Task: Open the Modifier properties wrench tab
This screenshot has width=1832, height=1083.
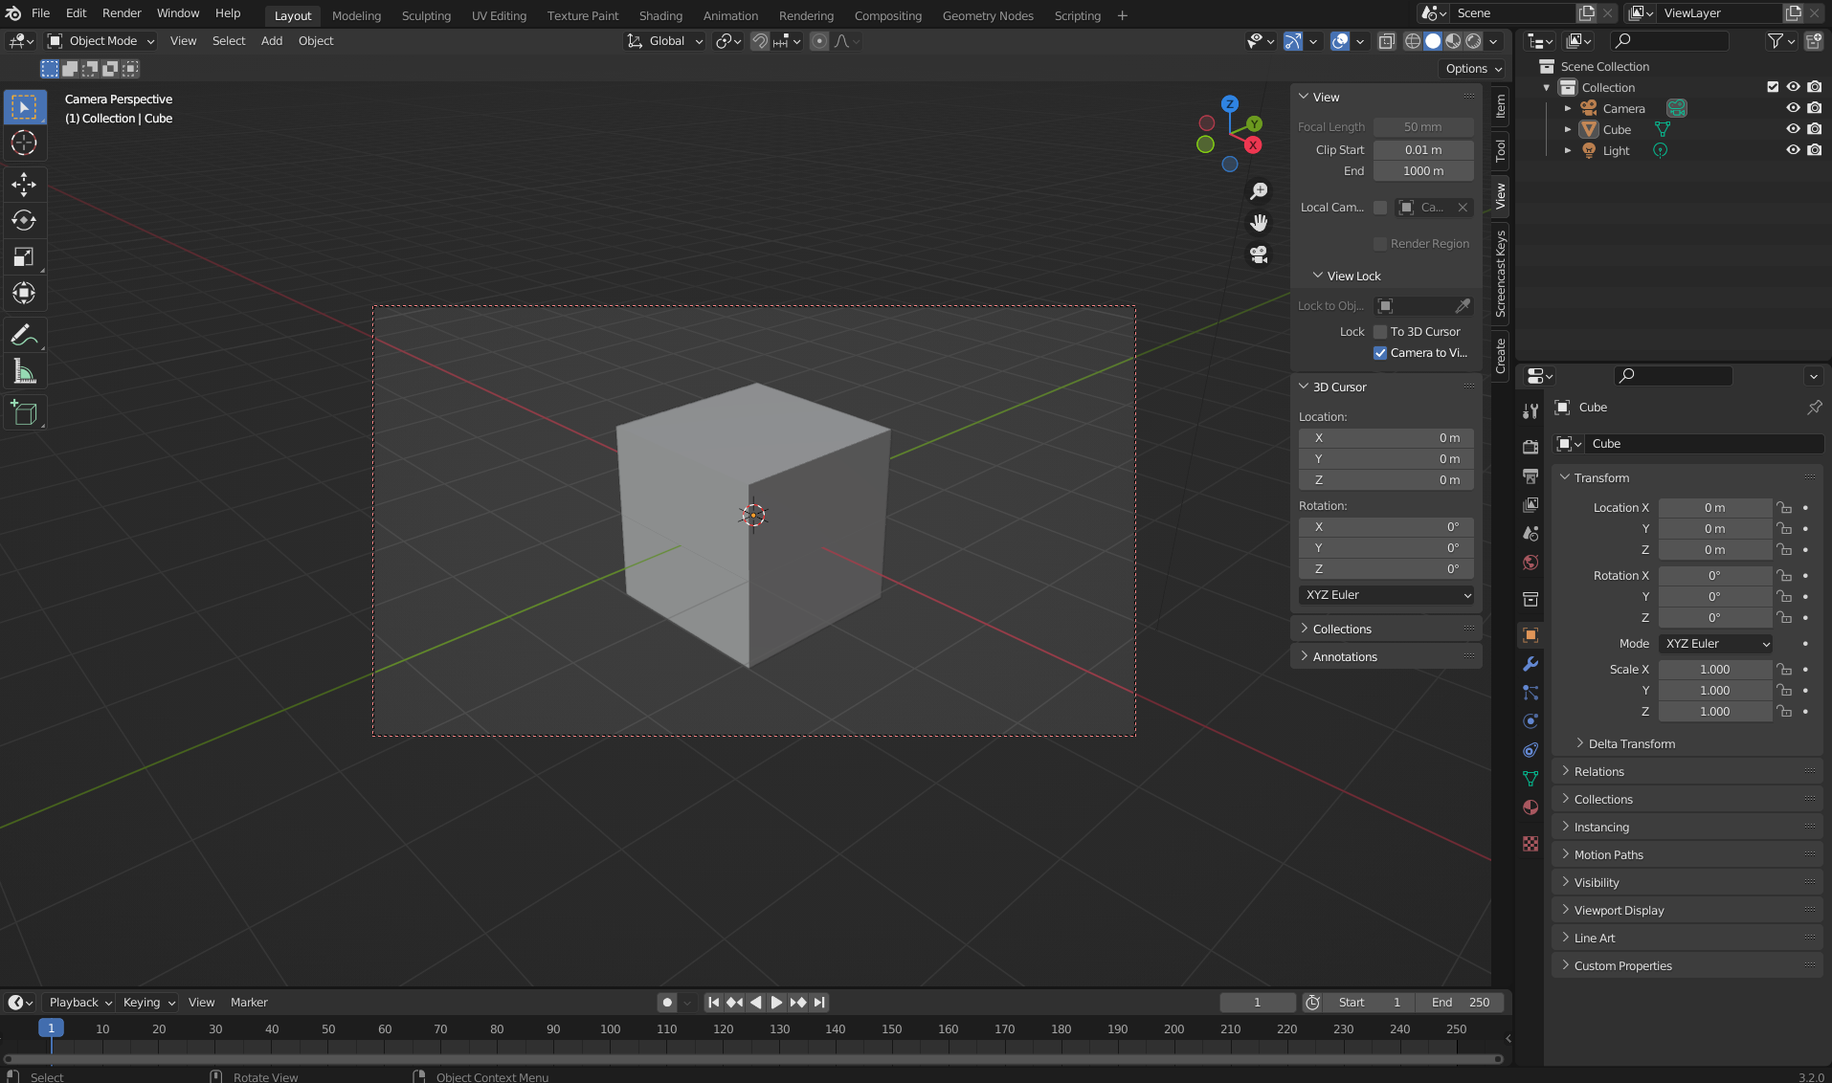Action: tap(1530, 664)
